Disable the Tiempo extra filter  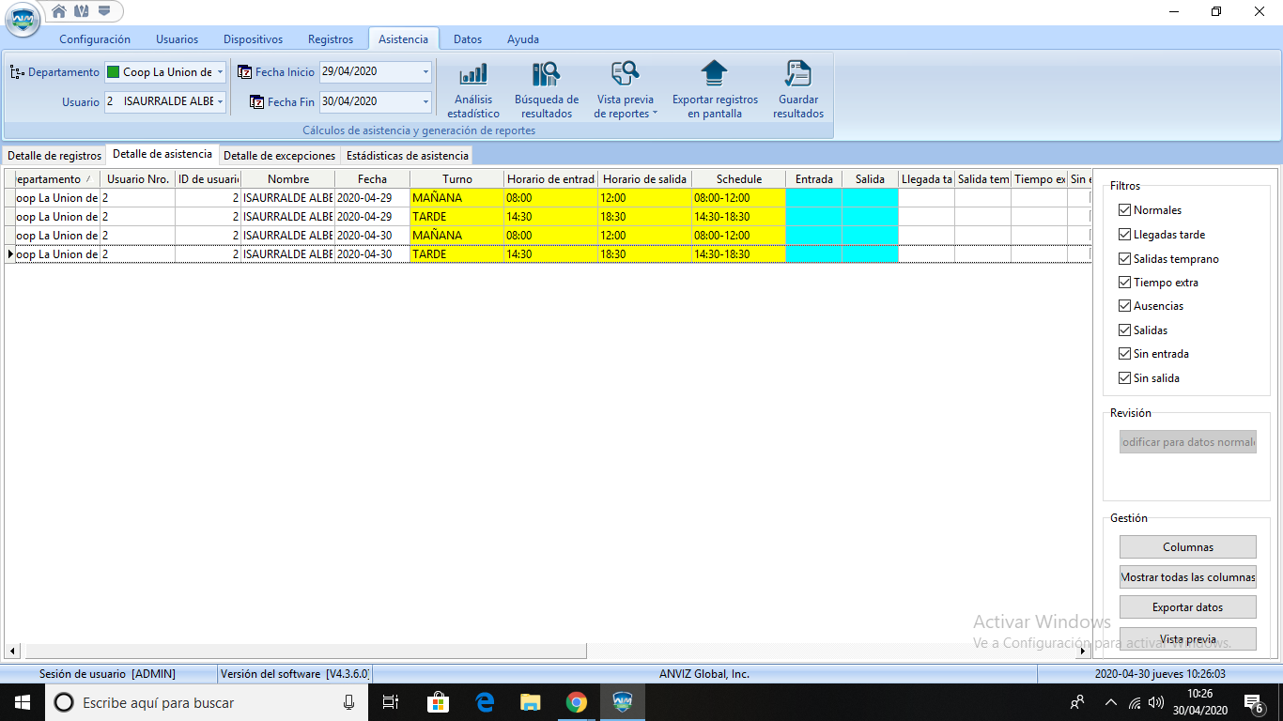[x=1124, y=283]
